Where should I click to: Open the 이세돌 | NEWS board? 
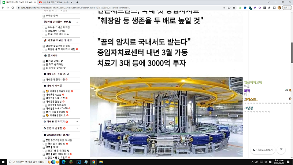pyautogui.click(x=53, y=95)
